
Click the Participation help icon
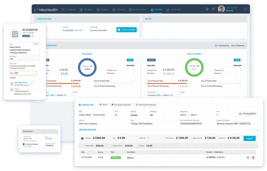[x=216, y=46]
